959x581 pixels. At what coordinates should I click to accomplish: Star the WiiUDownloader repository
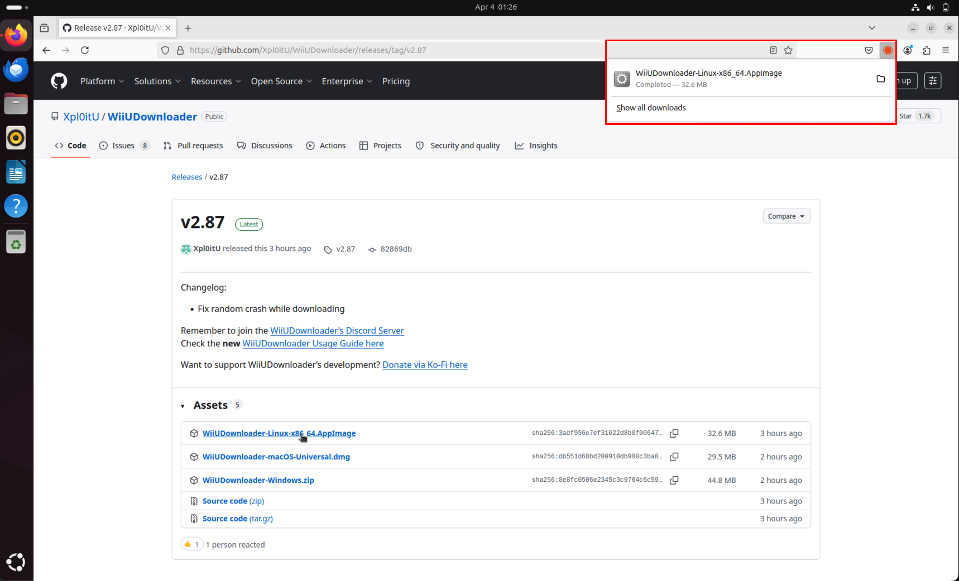click(907, 116)
